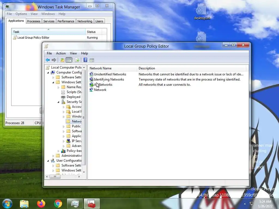Click the Local Policies lock folder icon
The width and height of the screenshot is (279, 209).
coord(68,111)
